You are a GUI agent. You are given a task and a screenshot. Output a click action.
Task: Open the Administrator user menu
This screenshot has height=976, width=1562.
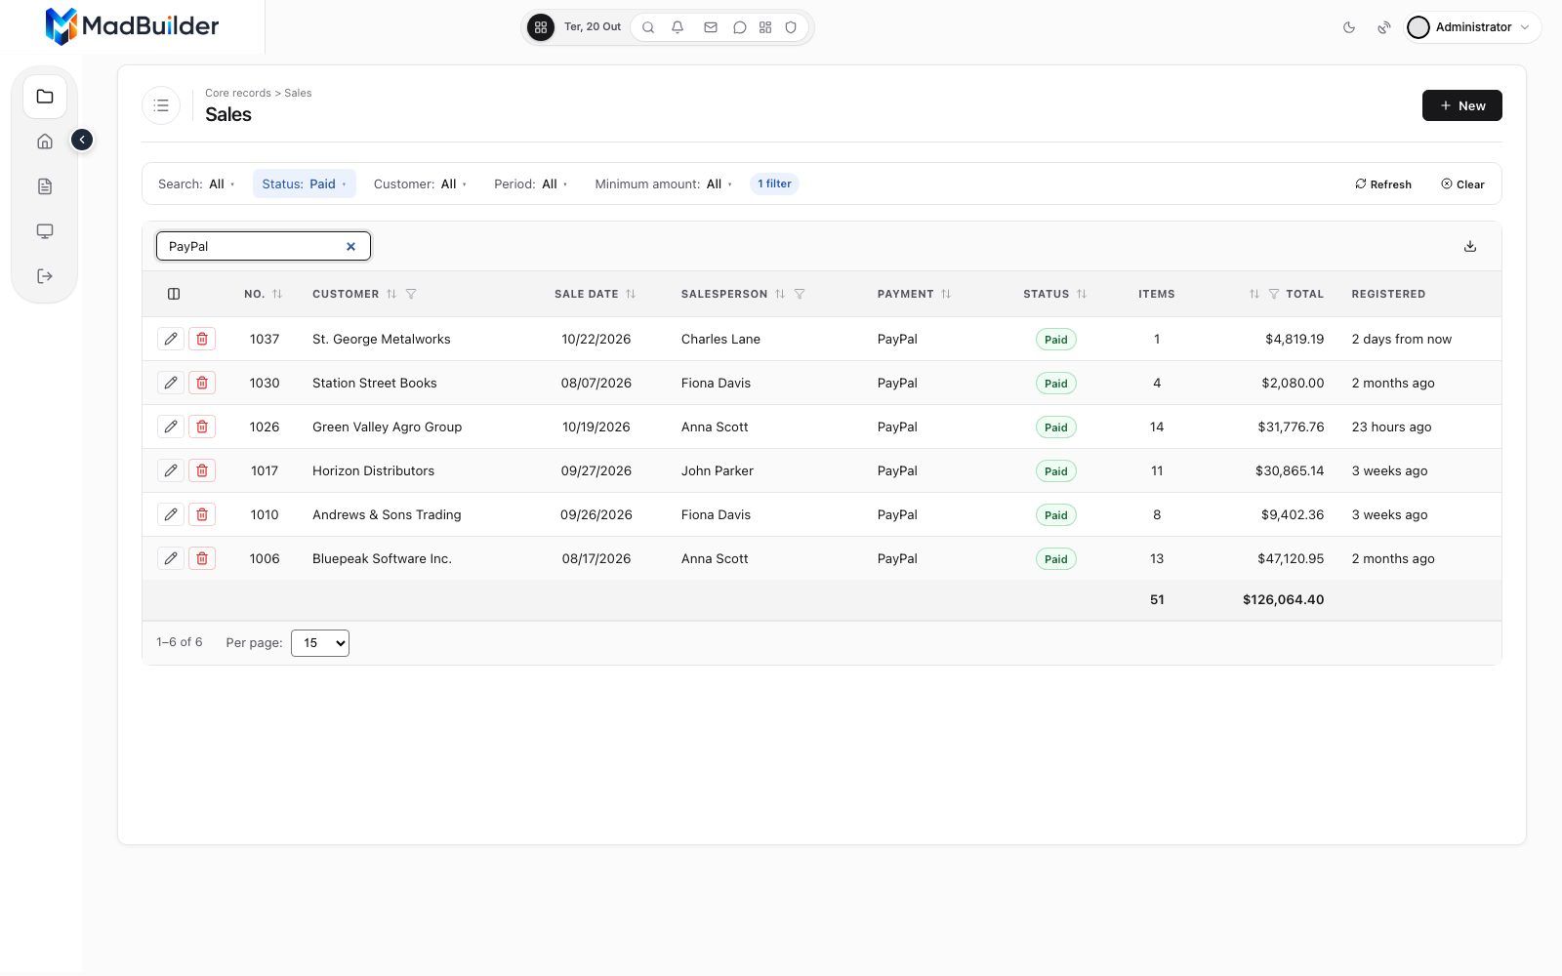click(1472, 27)
